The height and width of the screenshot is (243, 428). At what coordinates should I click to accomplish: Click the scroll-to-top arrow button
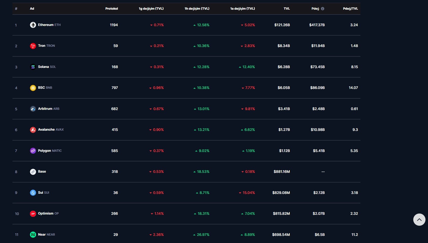coord(419,220)
